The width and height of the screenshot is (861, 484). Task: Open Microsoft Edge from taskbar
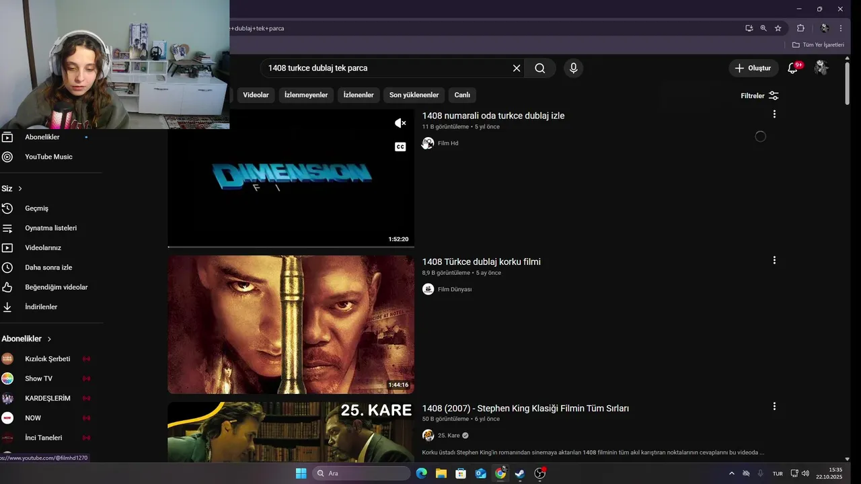click(x=422, y=473)
